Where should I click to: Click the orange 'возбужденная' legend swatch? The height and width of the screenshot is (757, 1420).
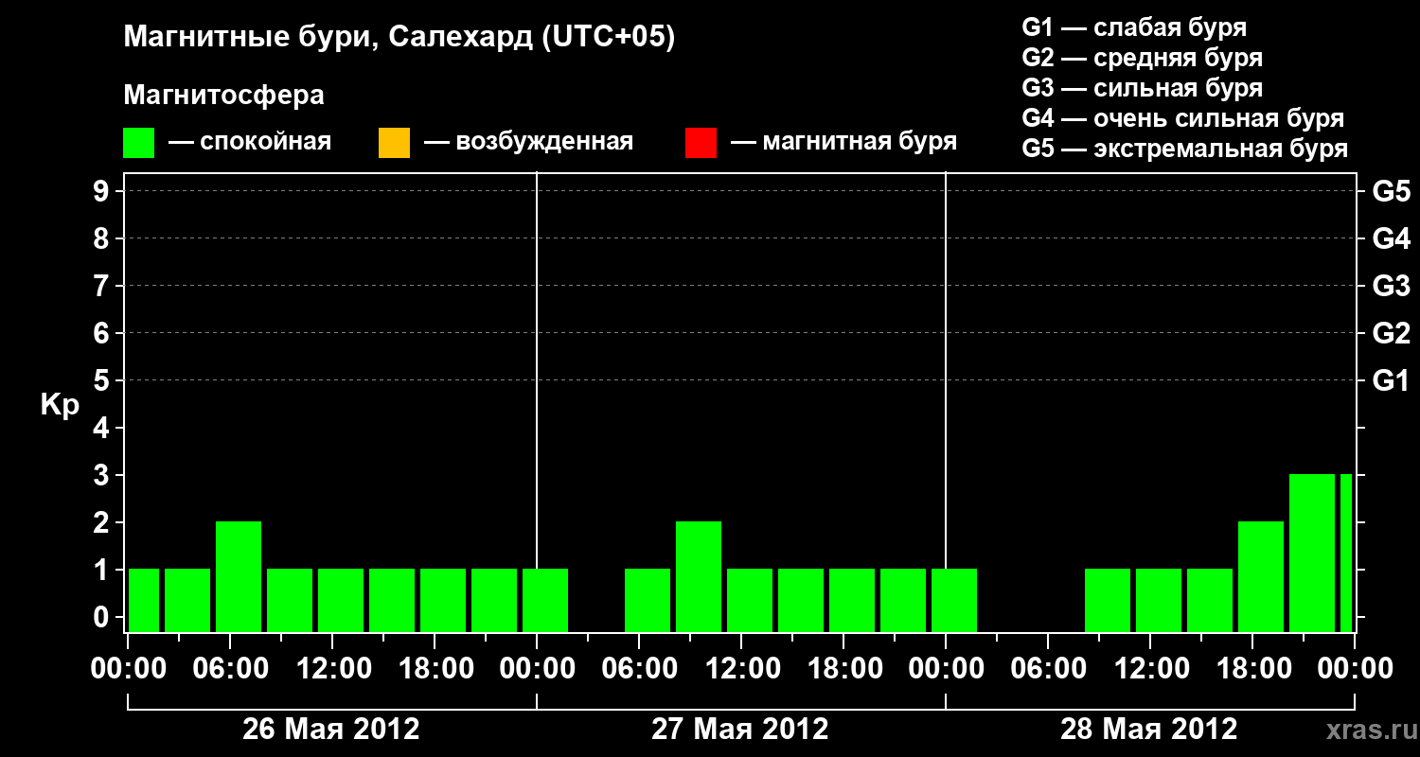tap(394, 143)
